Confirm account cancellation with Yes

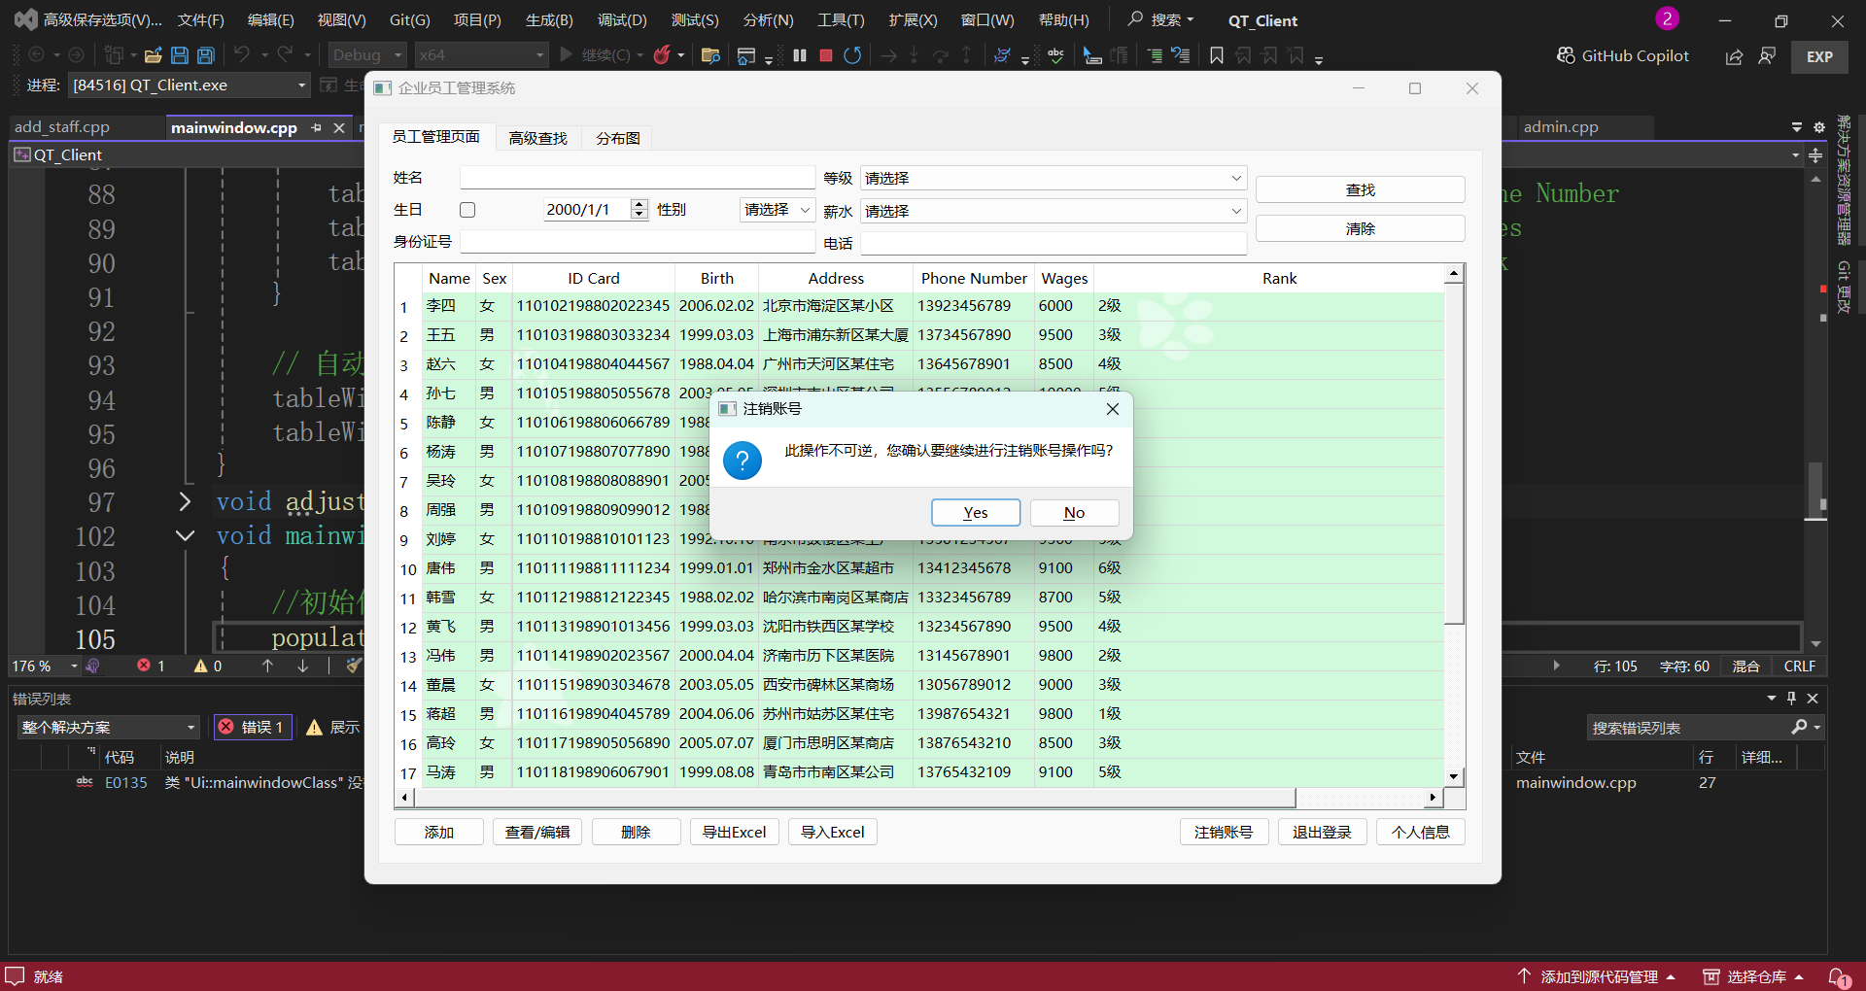click(x=975, y=512)
